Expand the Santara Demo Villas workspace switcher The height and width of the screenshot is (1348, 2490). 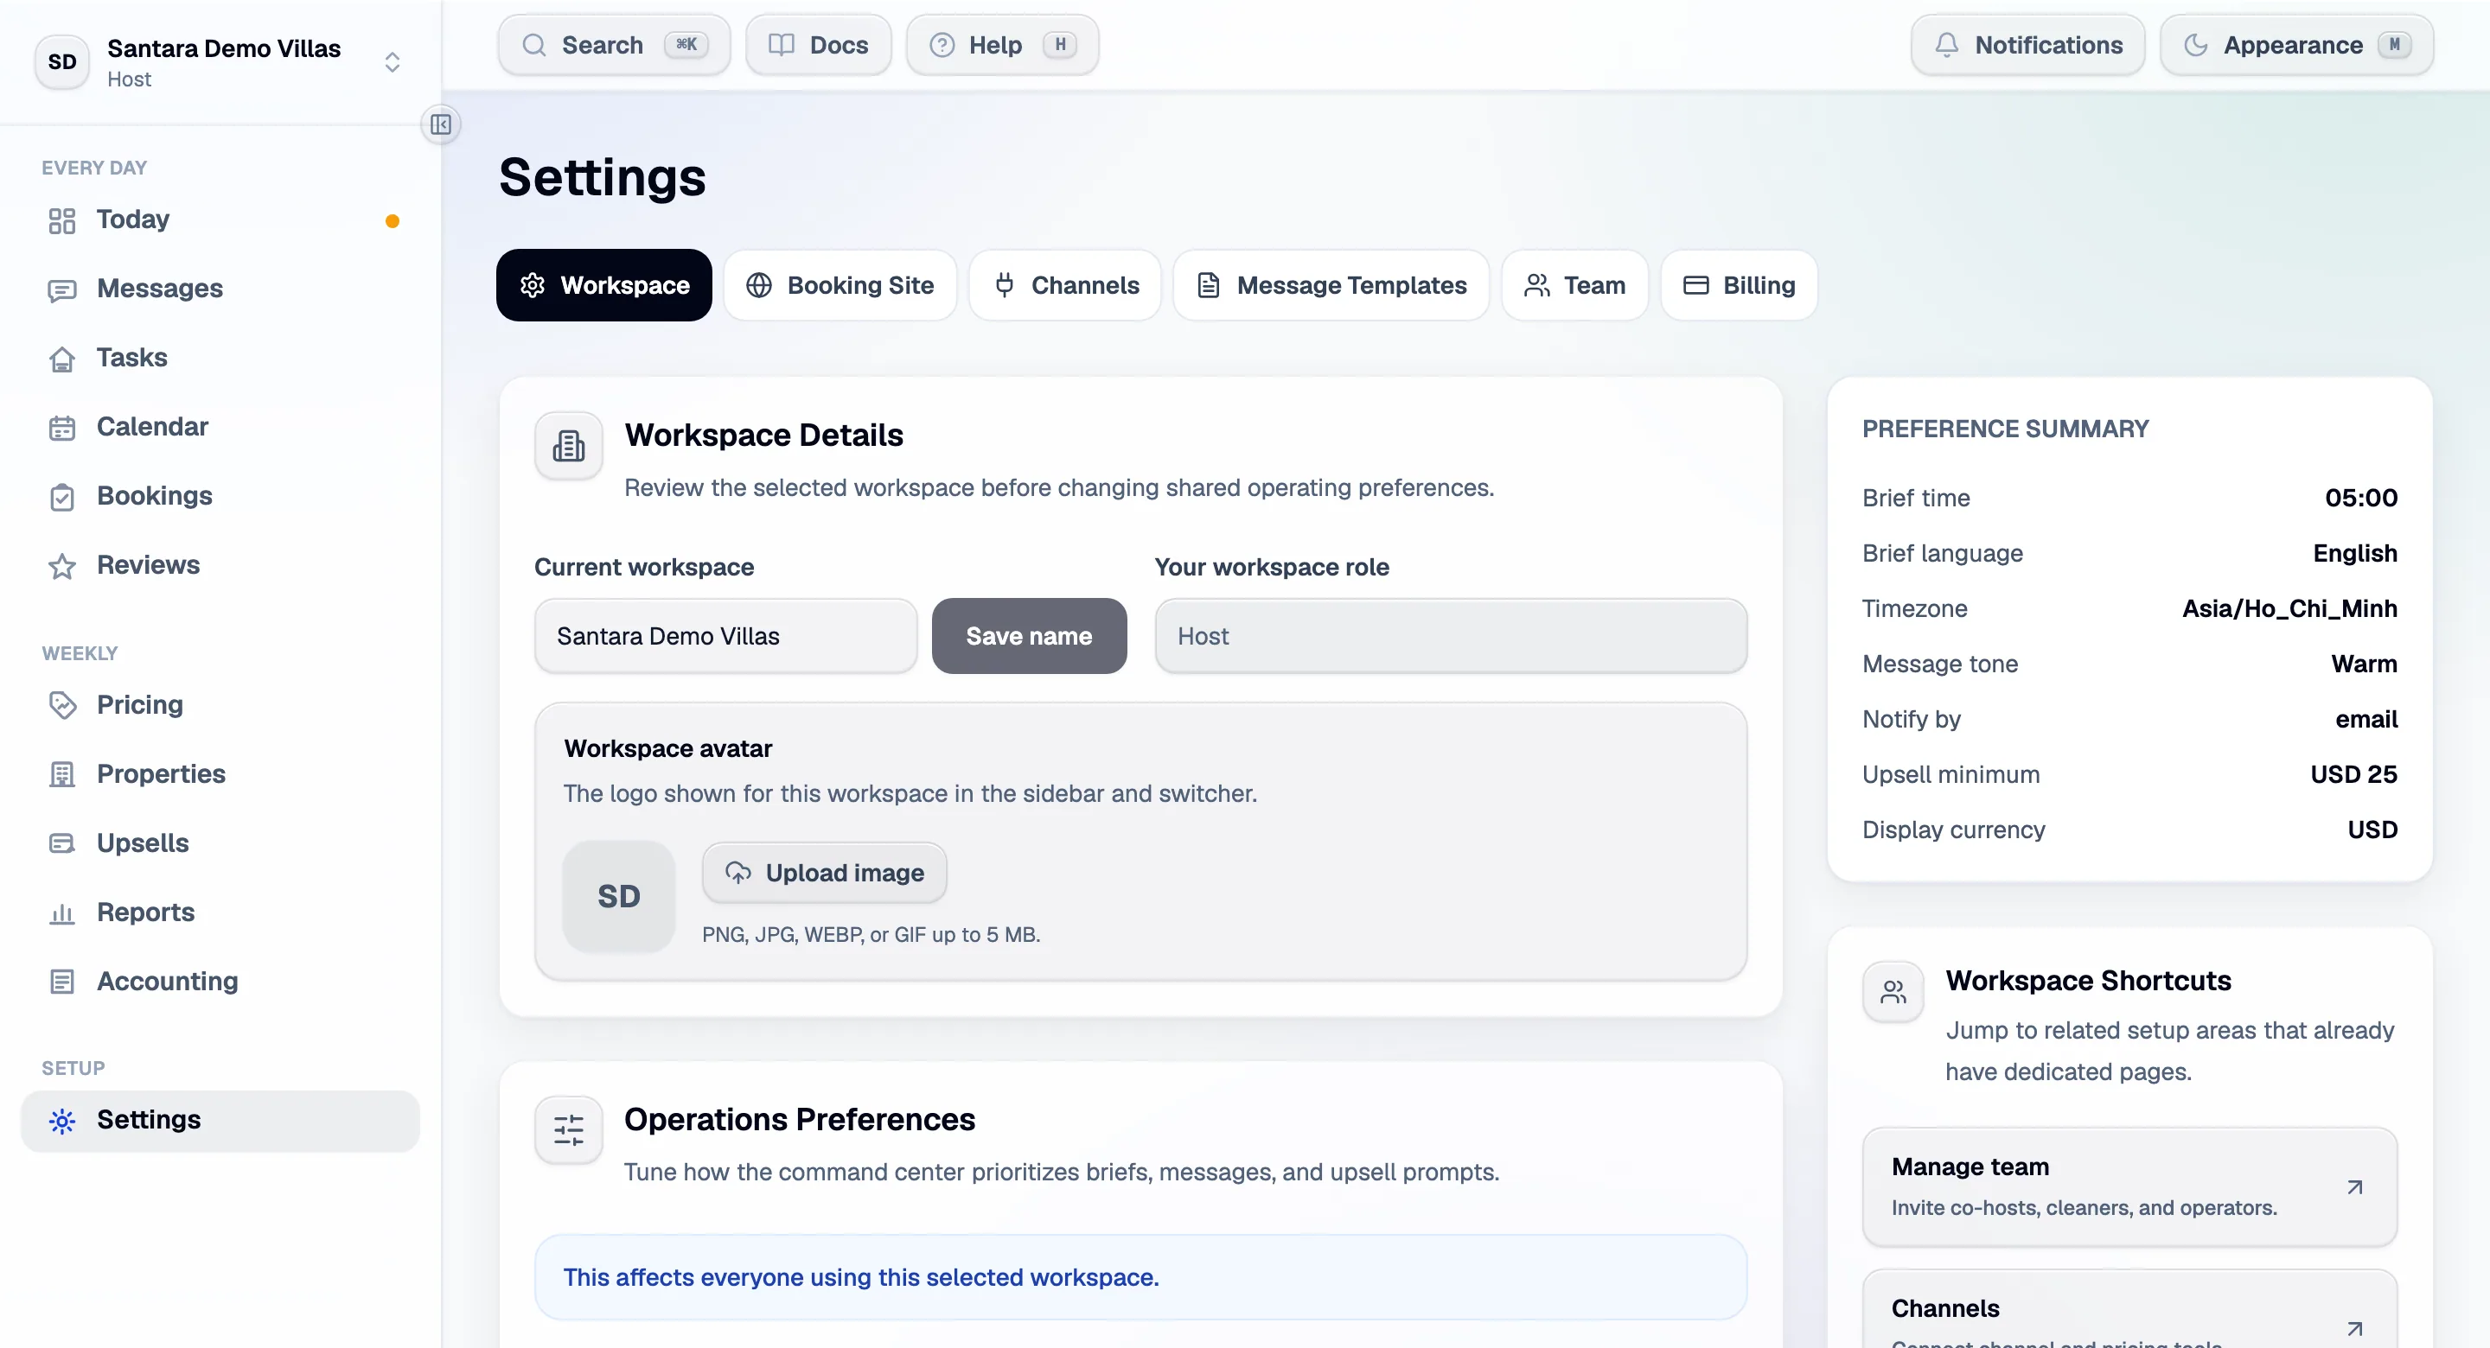click(x=393, y=62)
